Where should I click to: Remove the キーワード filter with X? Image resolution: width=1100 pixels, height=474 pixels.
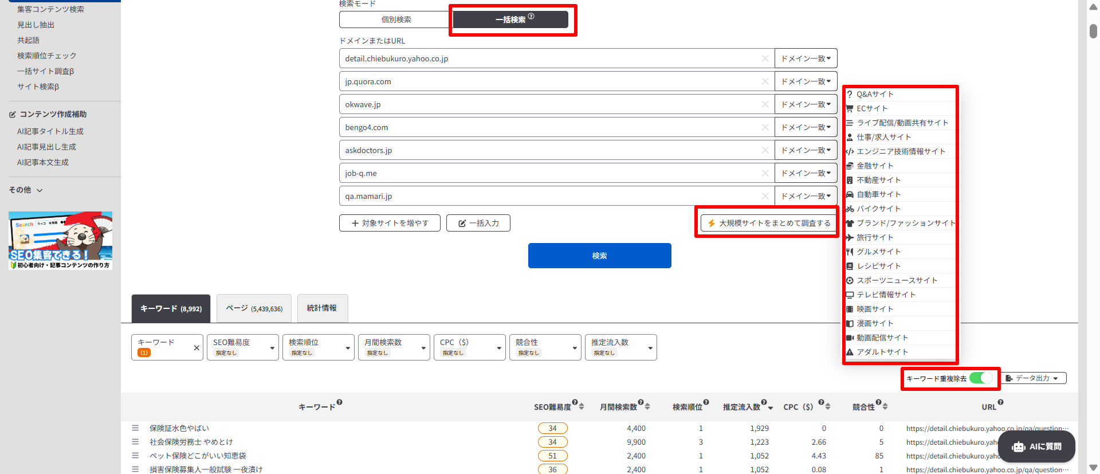(x=197, y=348)
